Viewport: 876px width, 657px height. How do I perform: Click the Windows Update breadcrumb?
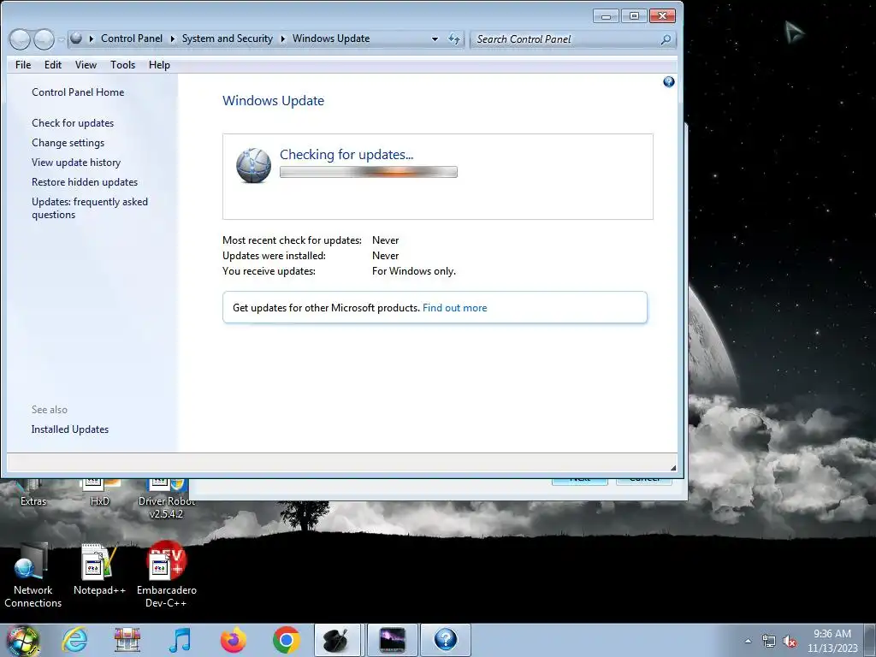[x=331, y=38]
